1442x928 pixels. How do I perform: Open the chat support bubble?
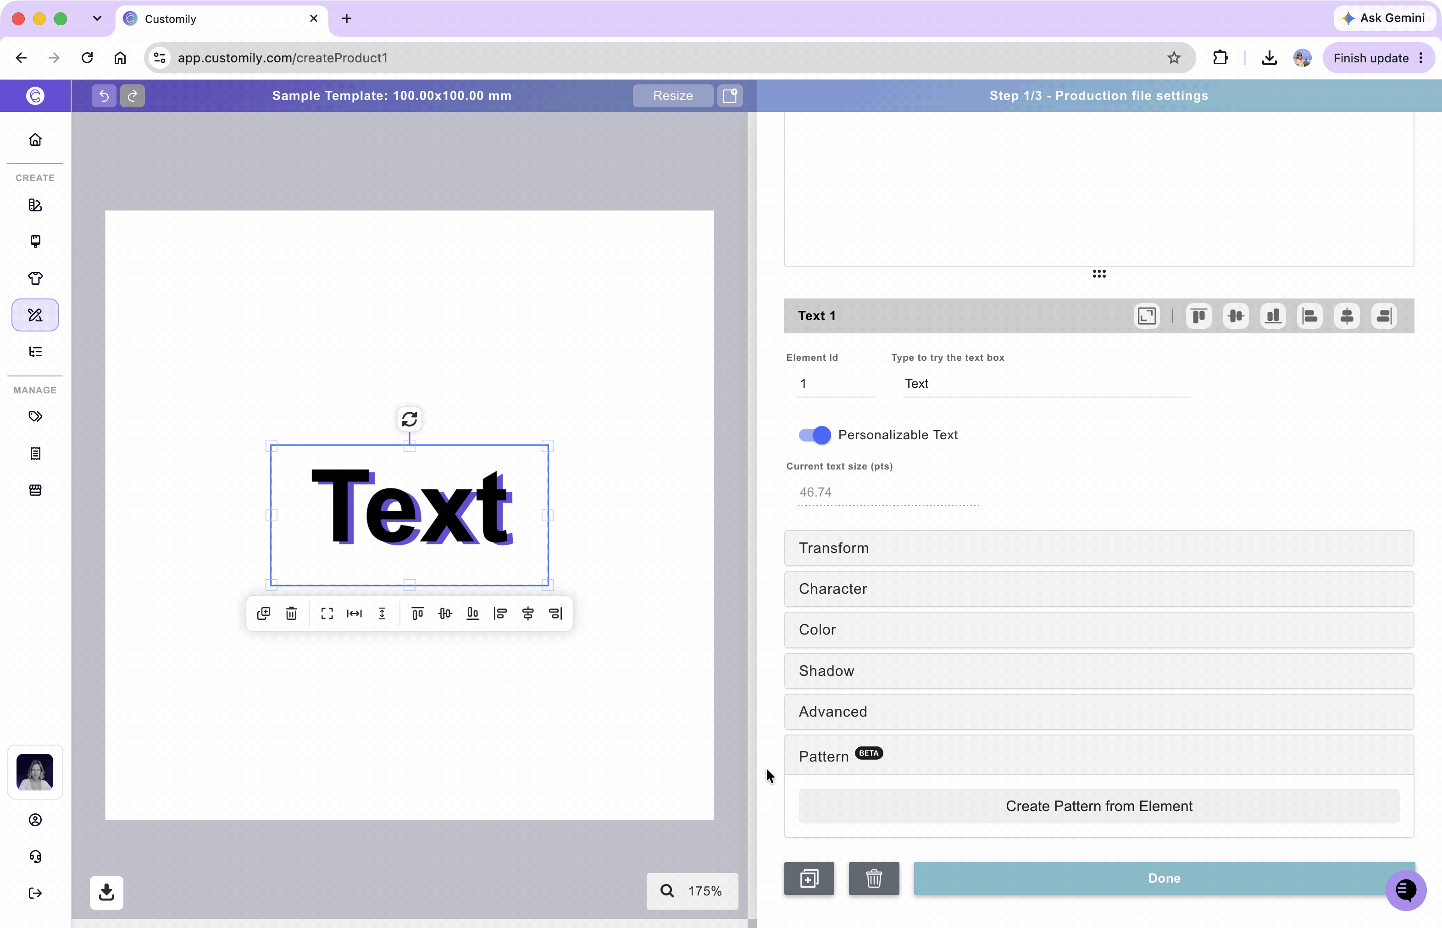tap(1406, 890)
